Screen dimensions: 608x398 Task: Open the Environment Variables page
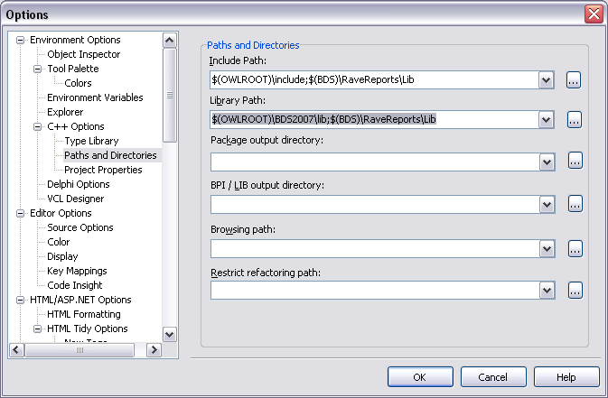(x=95, y=97)
